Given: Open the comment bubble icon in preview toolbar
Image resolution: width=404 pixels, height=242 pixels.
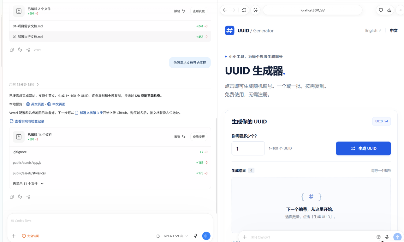Looking at the screenshot, I should (381, 10).
